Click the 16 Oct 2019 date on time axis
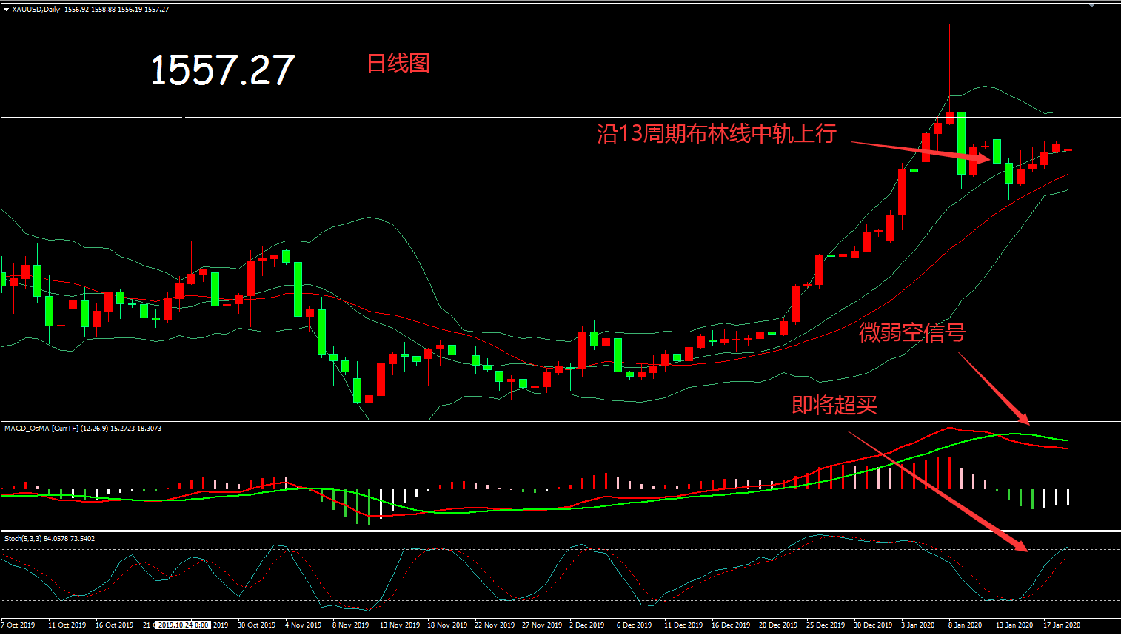Image resolution: width=1121 pixels, height=635 pixels. coord(114,625)
